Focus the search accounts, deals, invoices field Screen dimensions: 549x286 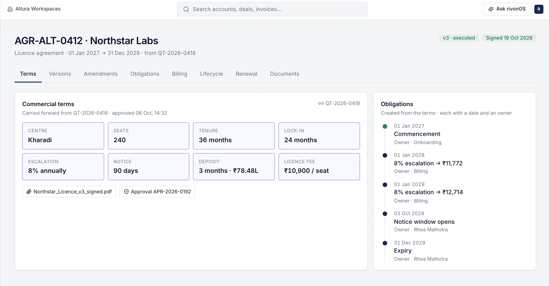pos(272,9)
